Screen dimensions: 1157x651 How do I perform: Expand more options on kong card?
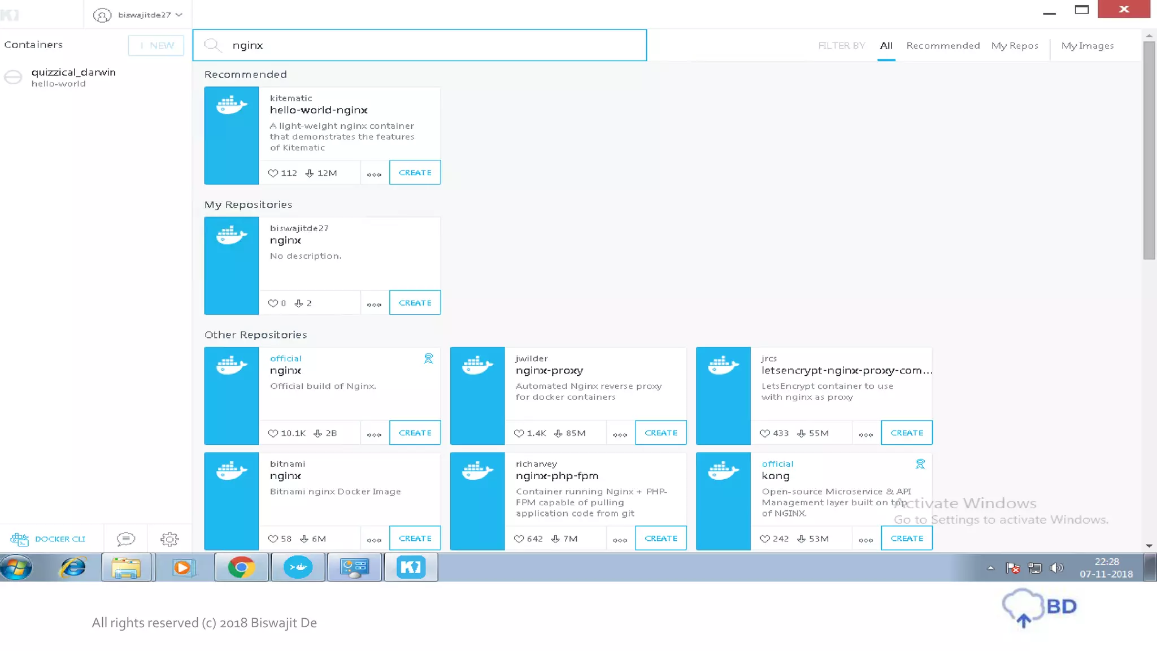coord(865,540)
